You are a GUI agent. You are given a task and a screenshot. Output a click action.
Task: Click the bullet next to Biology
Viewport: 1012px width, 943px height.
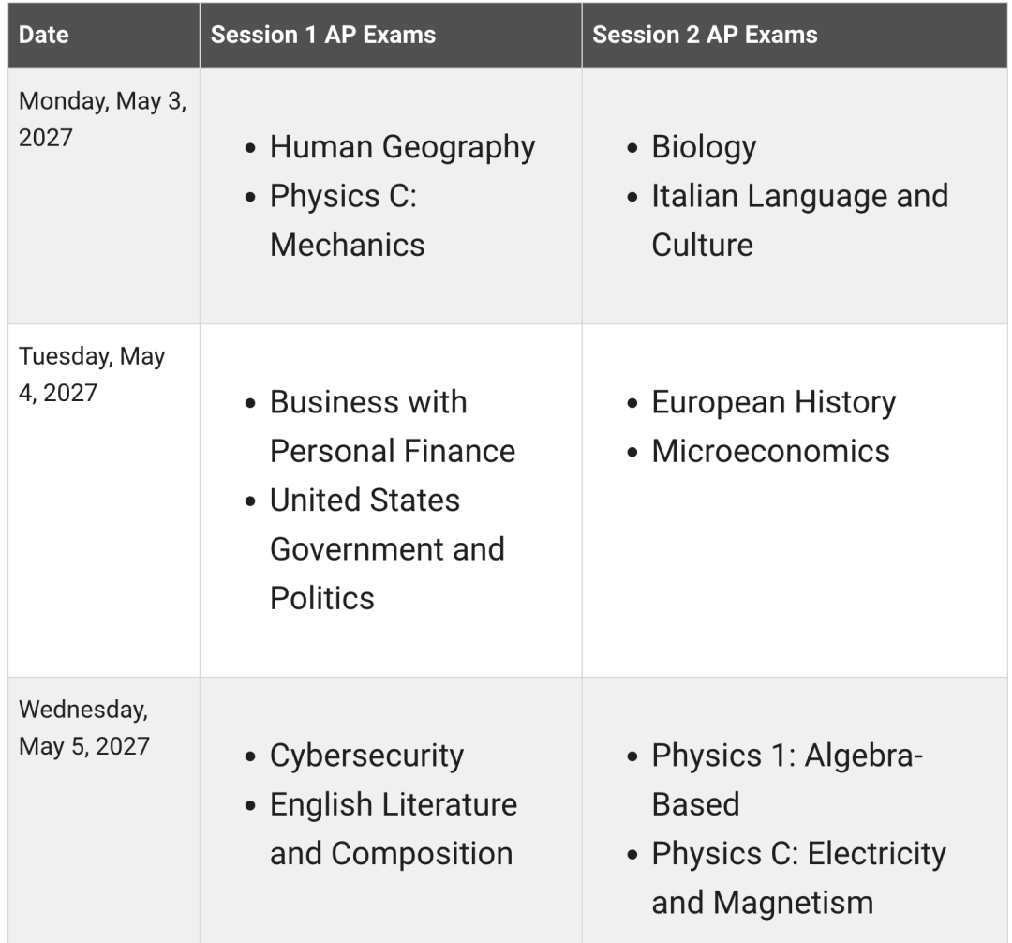632,148
